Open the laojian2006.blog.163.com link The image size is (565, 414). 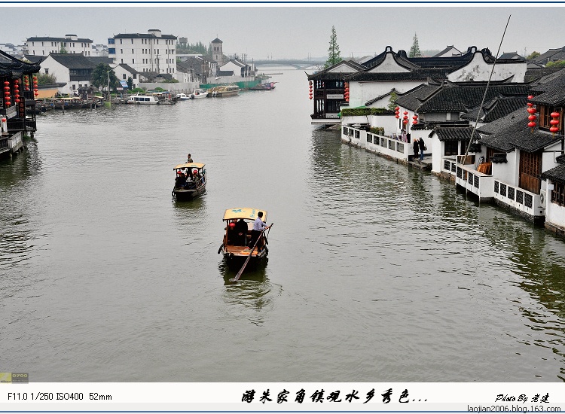coord(514,409)
